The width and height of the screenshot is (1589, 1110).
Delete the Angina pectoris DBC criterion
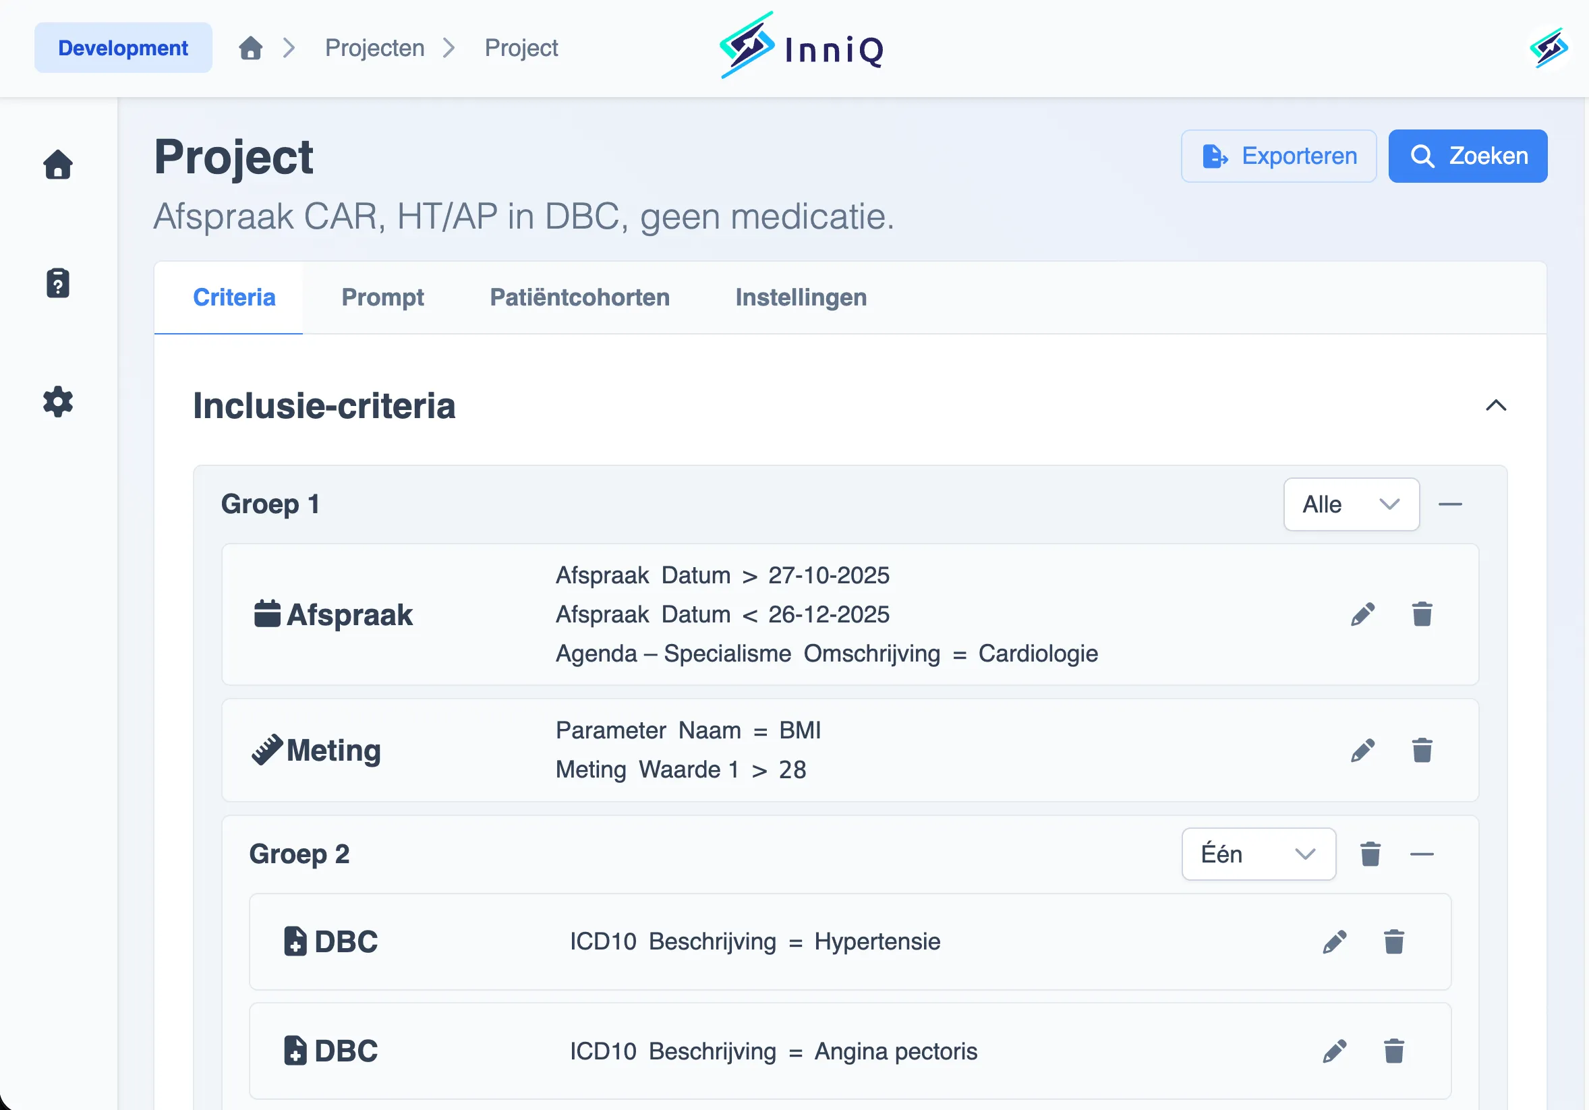[1395, 1051]
